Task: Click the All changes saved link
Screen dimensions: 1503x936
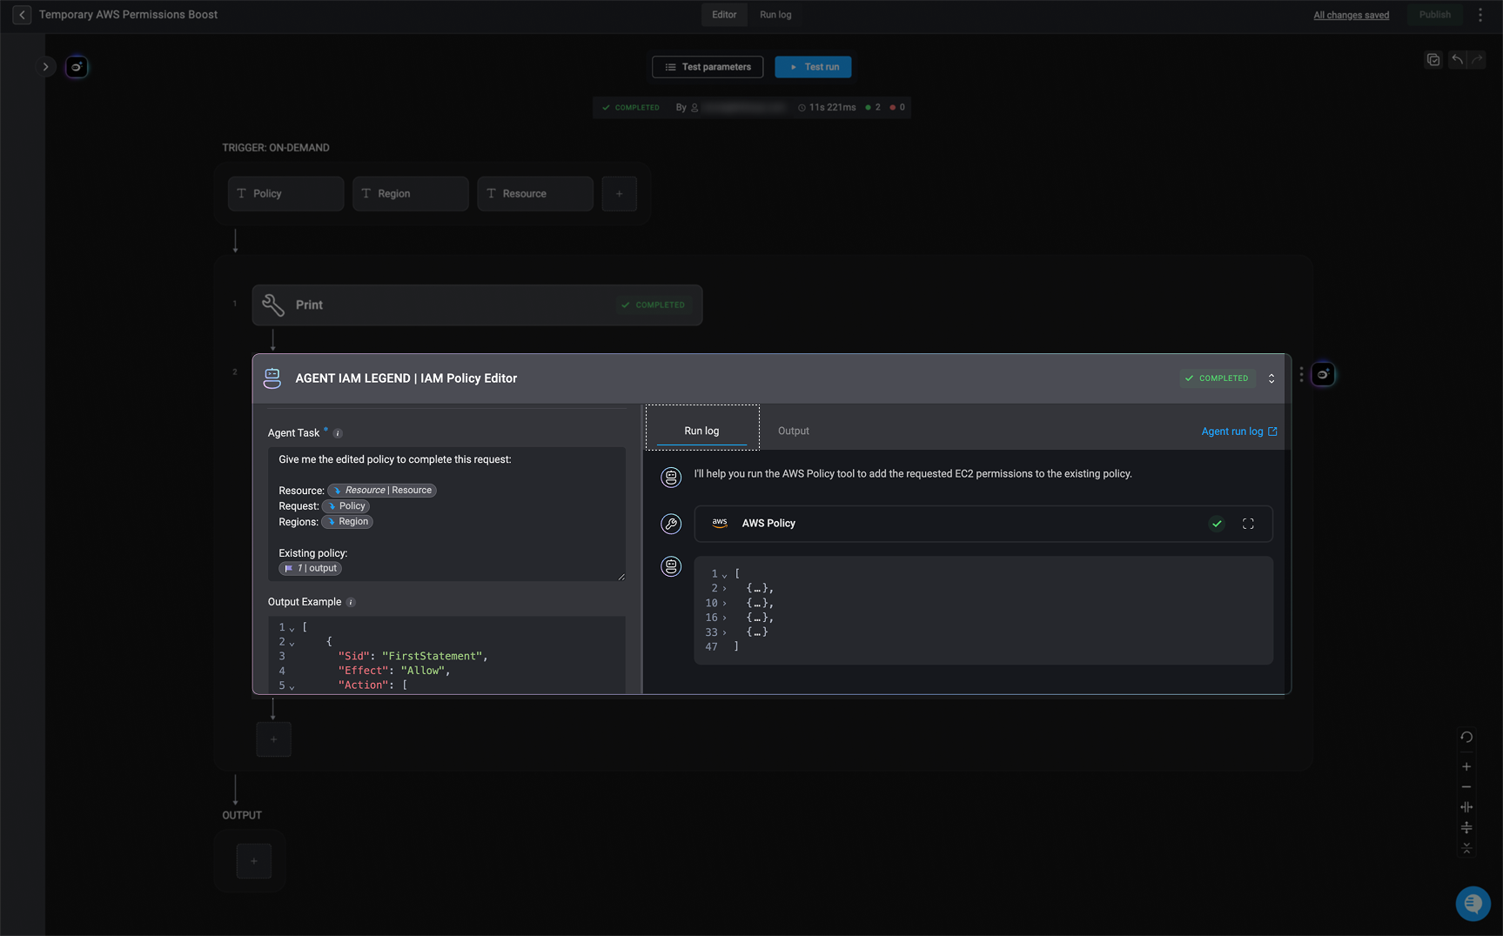Action: (x=1351, y=15)
